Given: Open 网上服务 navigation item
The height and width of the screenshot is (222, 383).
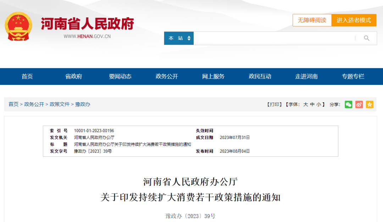Looking at the screenshot, I should point(213,76).
